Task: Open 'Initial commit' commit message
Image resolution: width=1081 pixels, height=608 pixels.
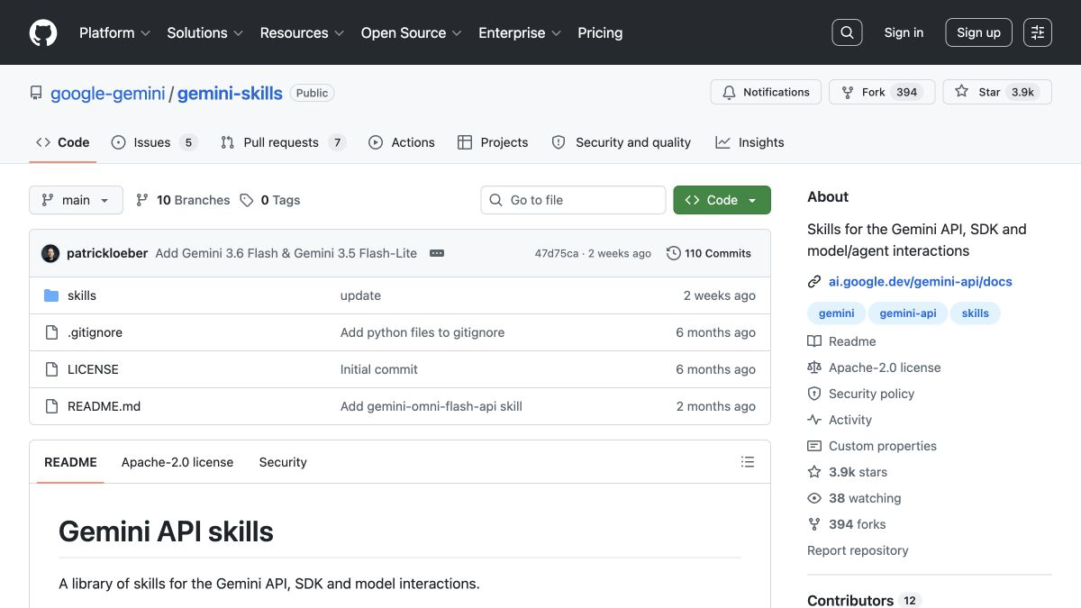Action: click(379, 369)
